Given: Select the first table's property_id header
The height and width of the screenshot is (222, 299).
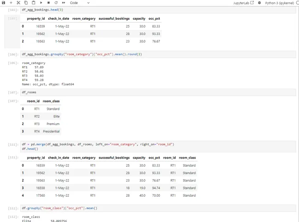Looking at the screenshot, I should coord(36,19).
